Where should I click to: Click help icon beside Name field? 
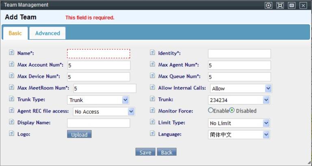coord(11,53)
